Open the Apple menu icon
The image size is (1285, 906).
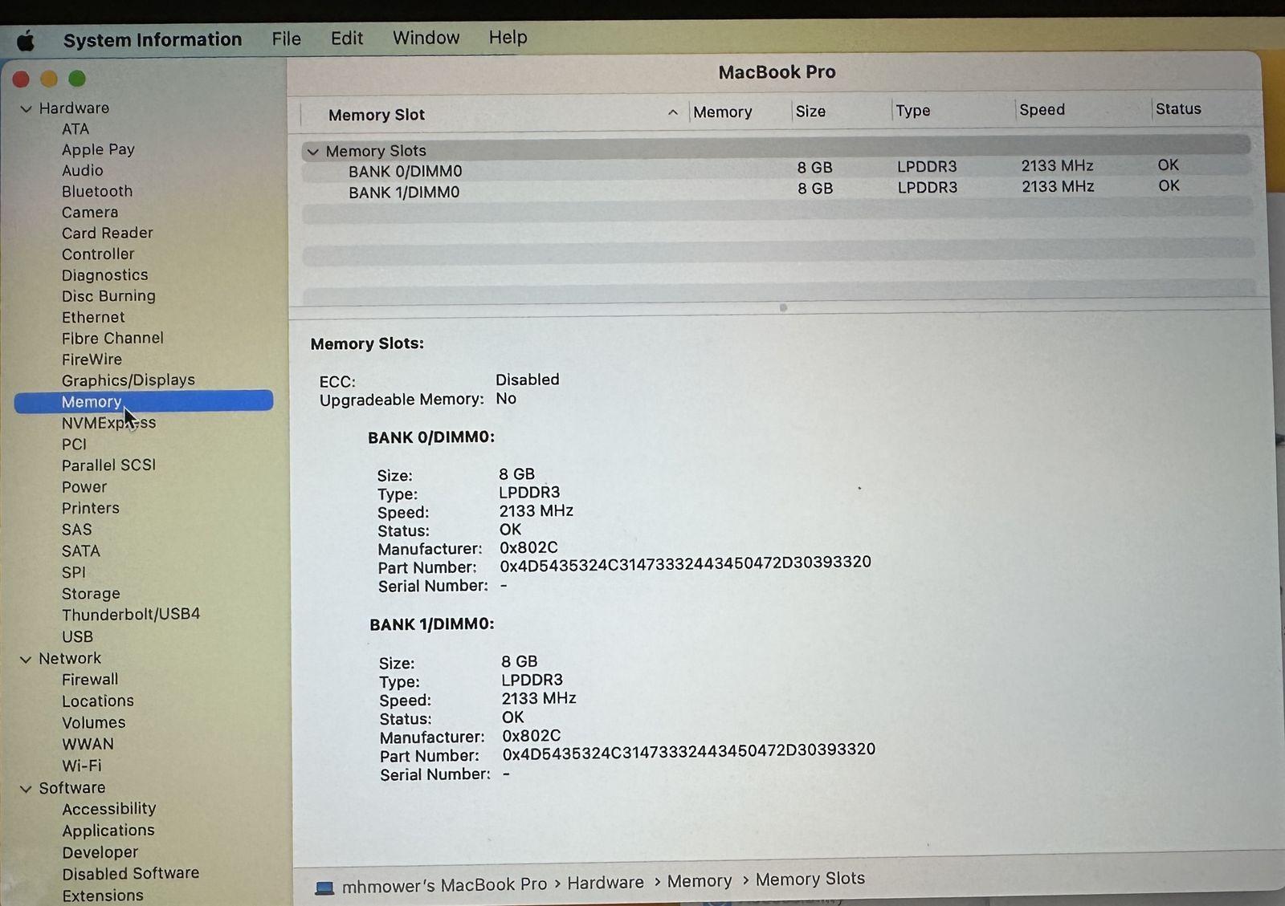[26, 40]
